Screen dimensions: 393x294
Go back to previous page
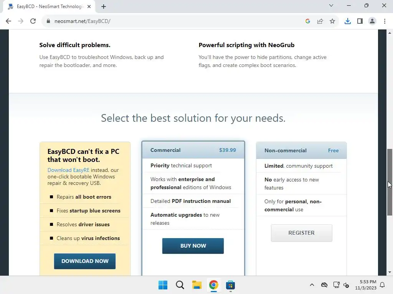point(8,21)
